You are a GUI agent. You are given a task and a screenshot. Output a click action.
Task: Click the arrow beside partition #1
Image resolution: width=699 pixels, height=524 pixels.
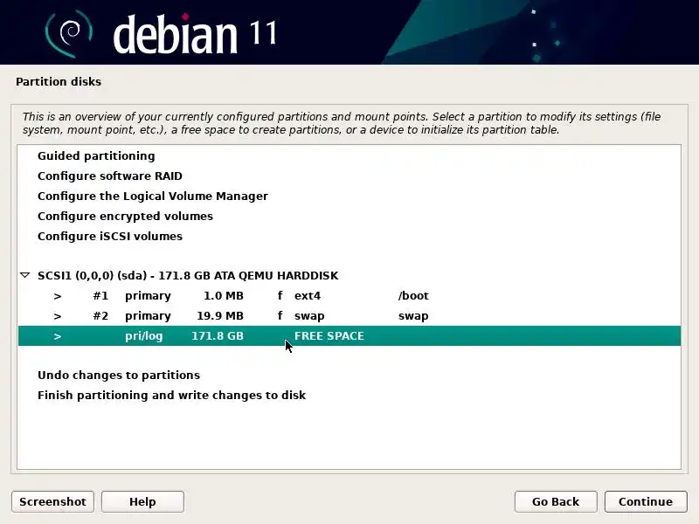58,296
